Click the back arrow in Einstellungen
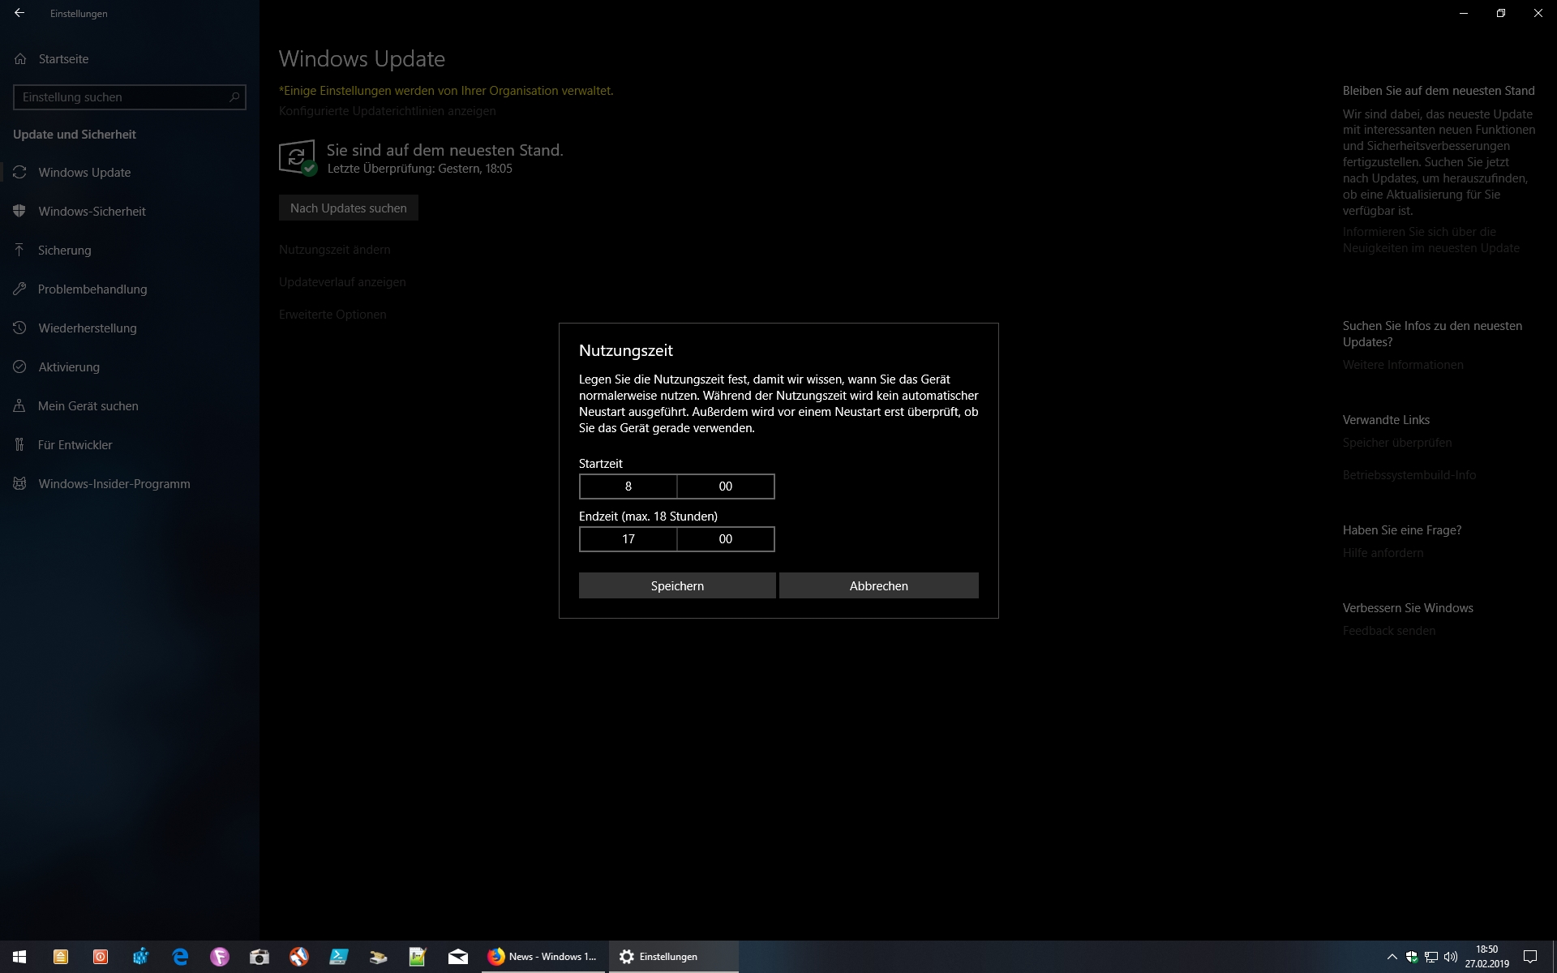Viewport: 1557px width, 973px height. point(19,13)
